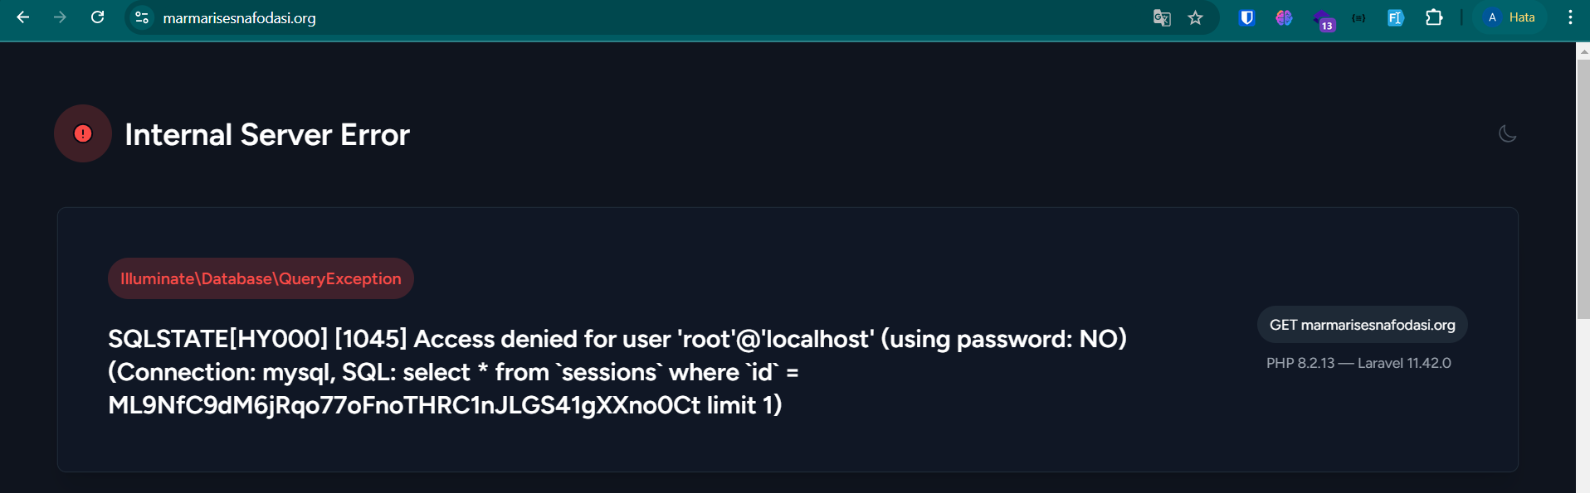The height and width of the screenshot is (493, 1590).
Task: Click the browser back arrow
Action: (23, 17)
